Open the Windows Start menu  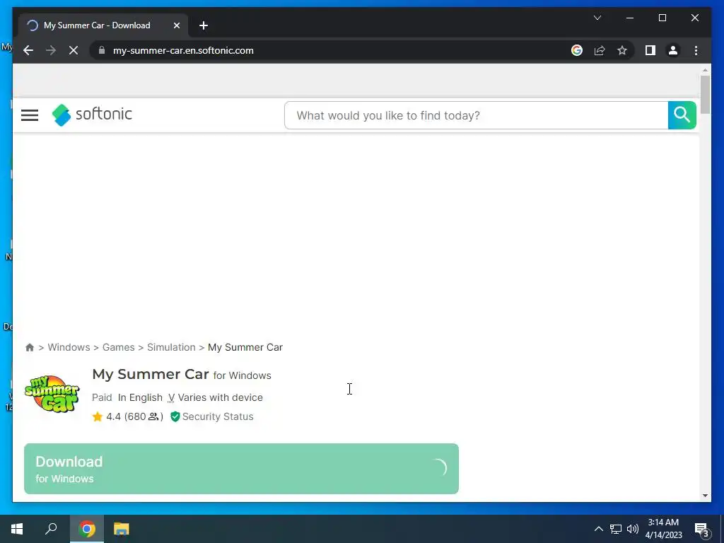(17, 529)
